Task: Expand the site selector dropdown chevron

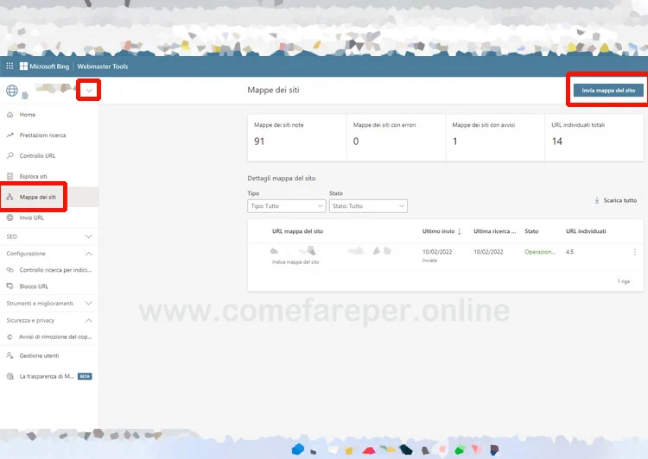Action: (89, 91)
